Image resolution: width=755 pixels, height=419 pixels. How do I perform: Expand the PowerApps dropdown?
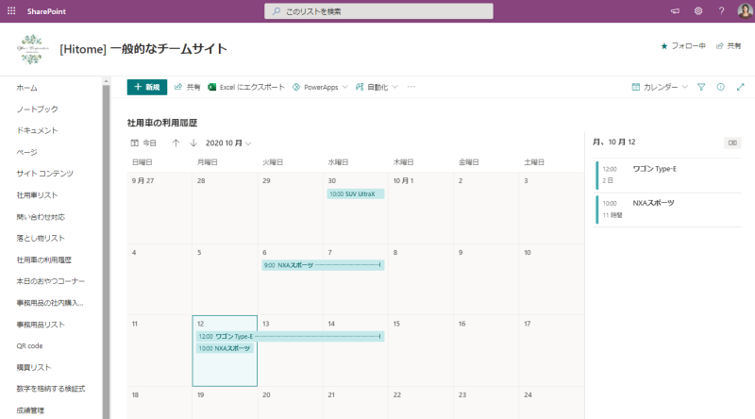point(320,87)
